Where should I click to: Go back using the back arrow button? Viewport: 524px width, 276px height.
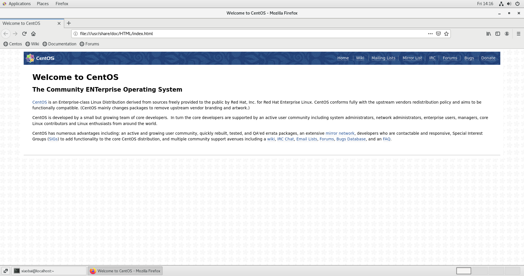tap(6, 34)
